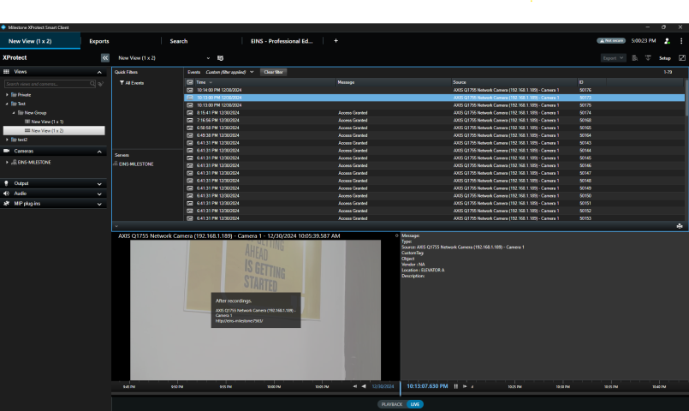The image size is (689, 411).
Task: Click the Clear filter button
Action: point(273,72)
